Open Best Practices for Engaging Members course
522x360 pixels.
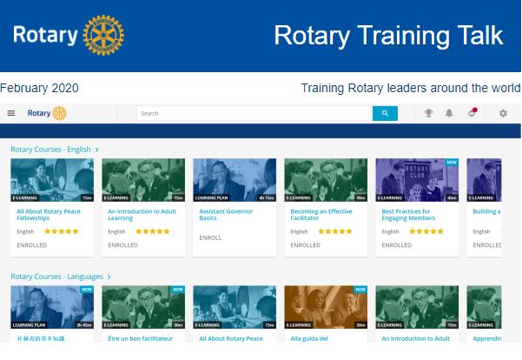pos(408,215)
